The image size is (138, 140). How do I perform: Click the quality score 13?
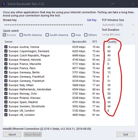(109, 72)
